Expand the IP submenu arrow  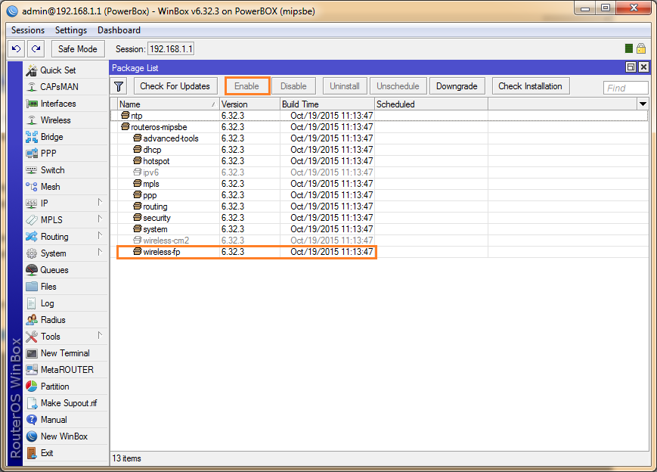100,203
